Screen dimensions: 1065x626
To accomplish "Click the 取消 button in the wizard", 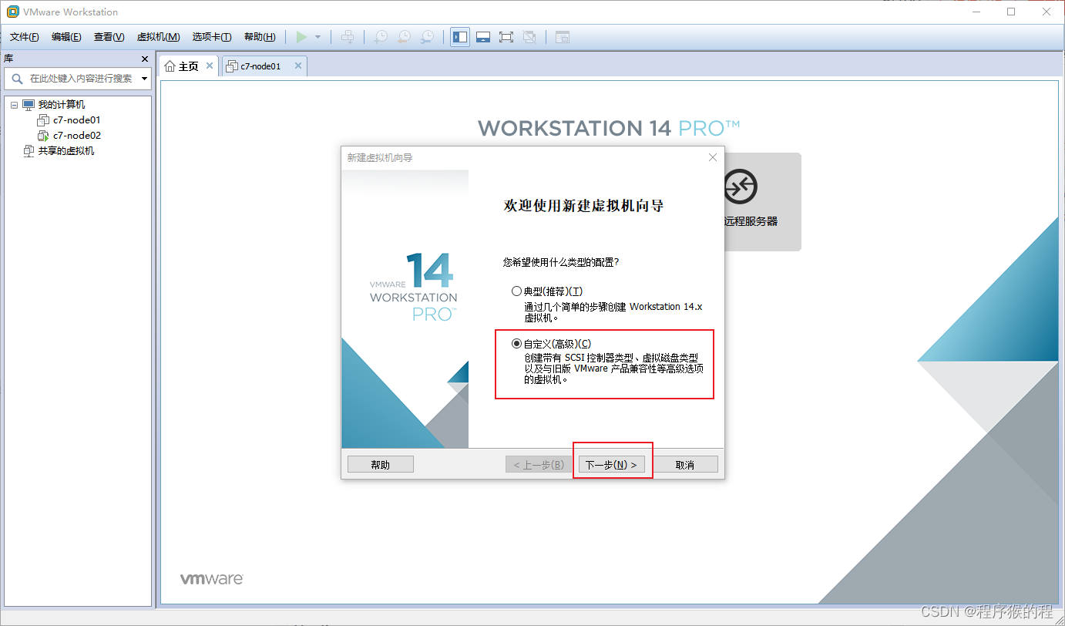I will 685,465.
